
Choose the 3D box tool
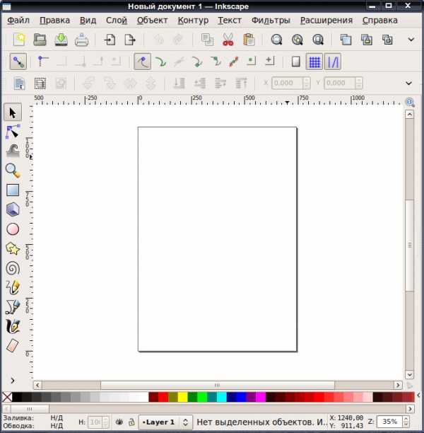click(x=13, y=209)
